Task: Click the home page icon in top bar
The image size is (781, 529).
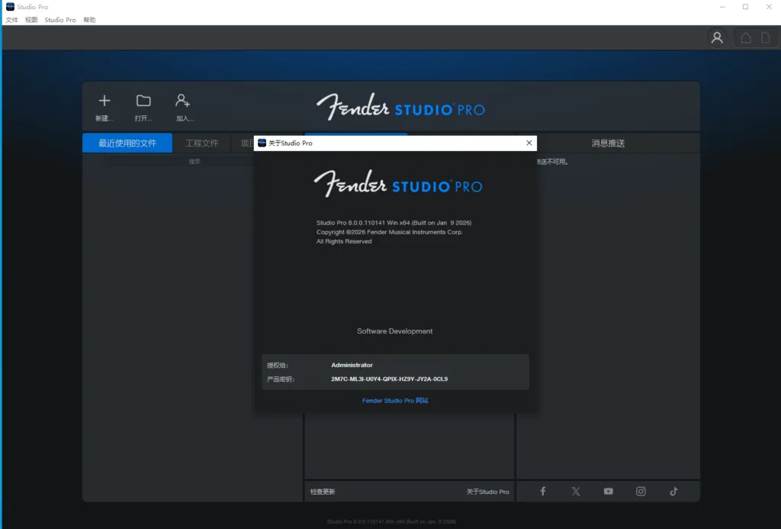Action: coord(746,38)
